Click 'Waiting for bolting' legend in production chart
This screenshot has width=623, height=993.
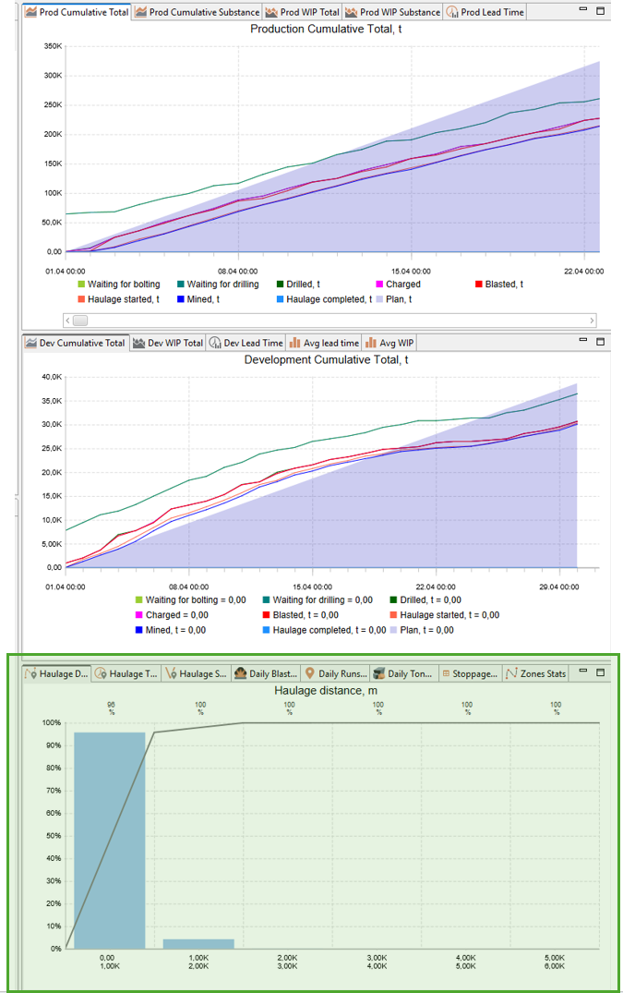click(119, 285)
